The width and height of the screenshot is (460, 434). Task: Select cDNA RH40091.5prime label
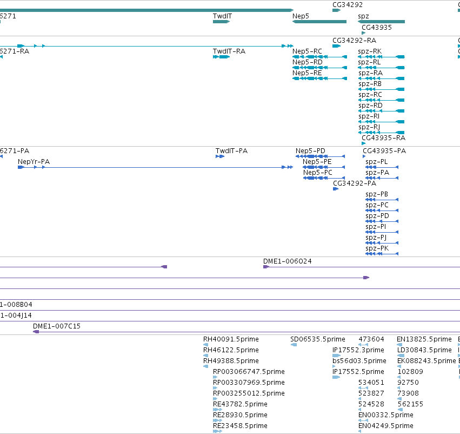point(231,339)
